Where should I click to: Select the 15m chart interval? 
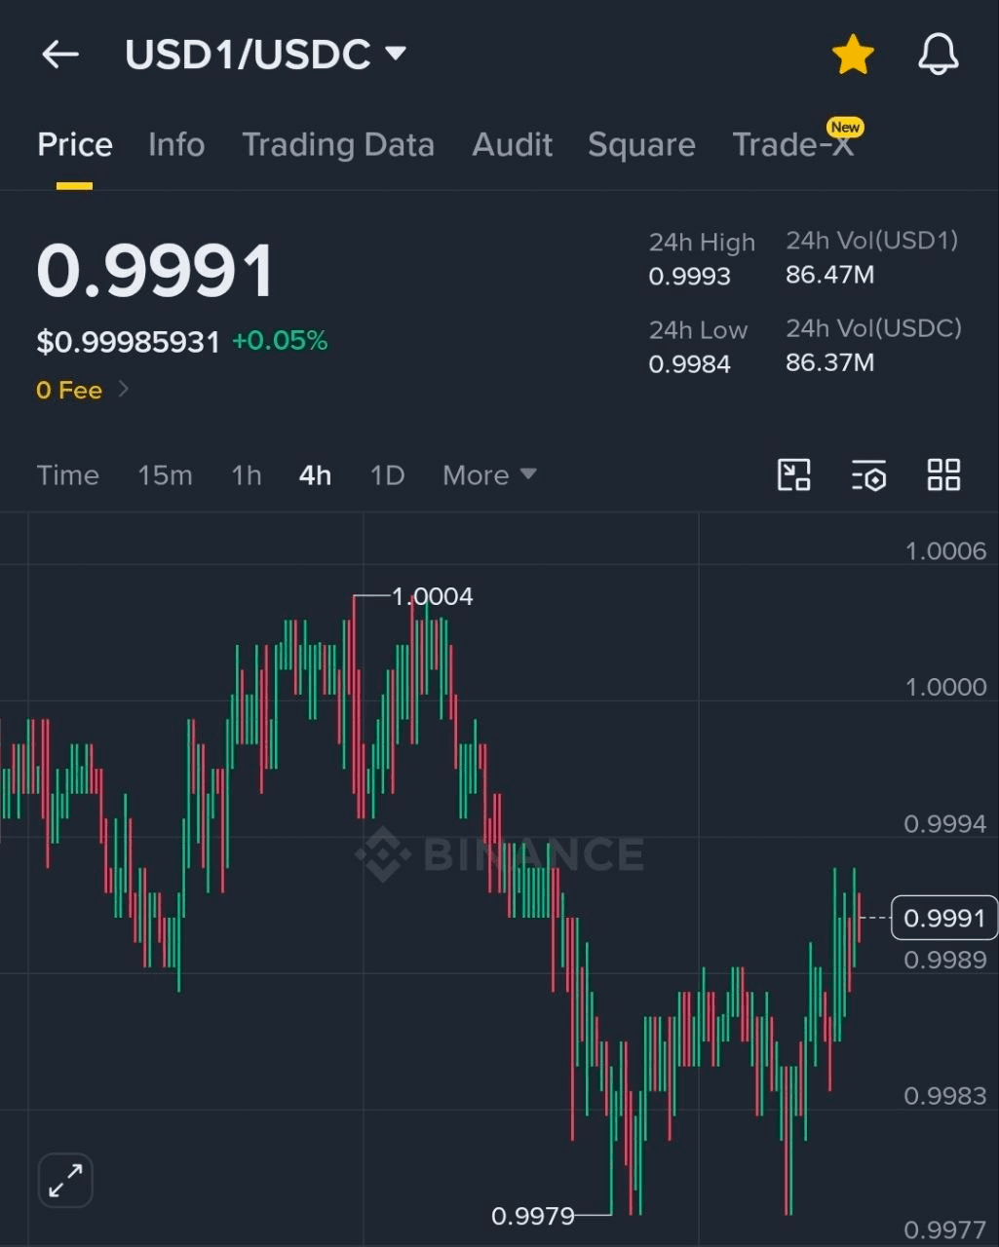[x=165, y=475]
